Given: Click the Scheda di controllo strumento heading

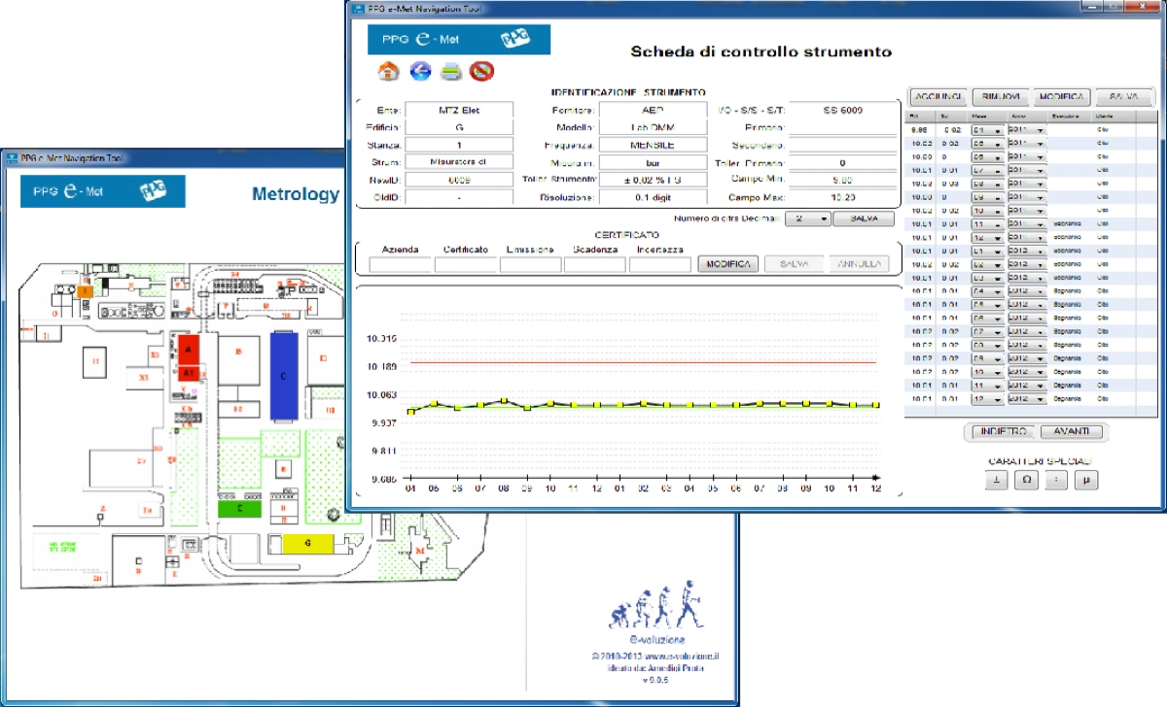Looking at the screenshot, I should point(761,51).
